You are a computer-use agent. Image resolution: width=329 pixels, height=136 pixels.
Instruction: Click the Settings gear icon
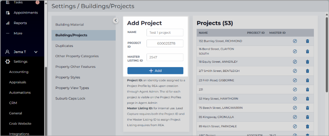pos(8,62)
